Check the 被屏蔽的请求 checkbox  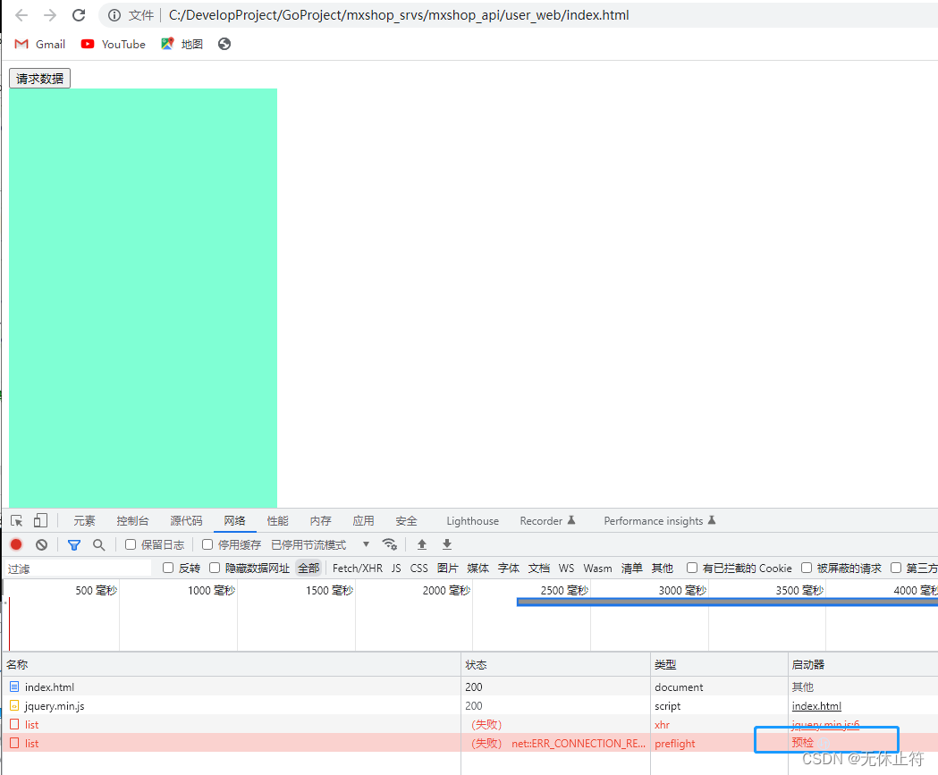click(x=807, y=568)
